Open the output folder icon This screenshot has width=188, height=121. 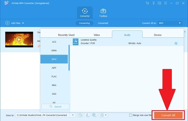[80, 115]
